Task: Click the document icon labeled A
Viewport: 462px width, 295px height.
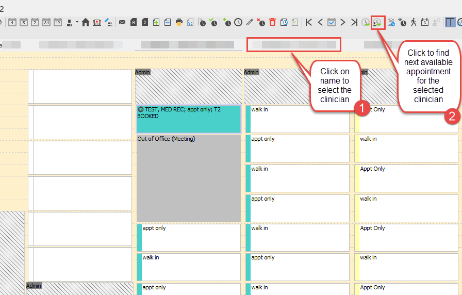Action: [134, 22]
